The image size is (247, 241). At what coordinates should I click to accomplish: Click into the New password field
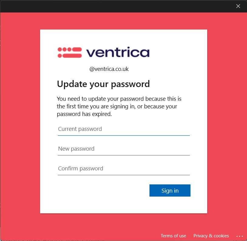click(x=124, y=149)
